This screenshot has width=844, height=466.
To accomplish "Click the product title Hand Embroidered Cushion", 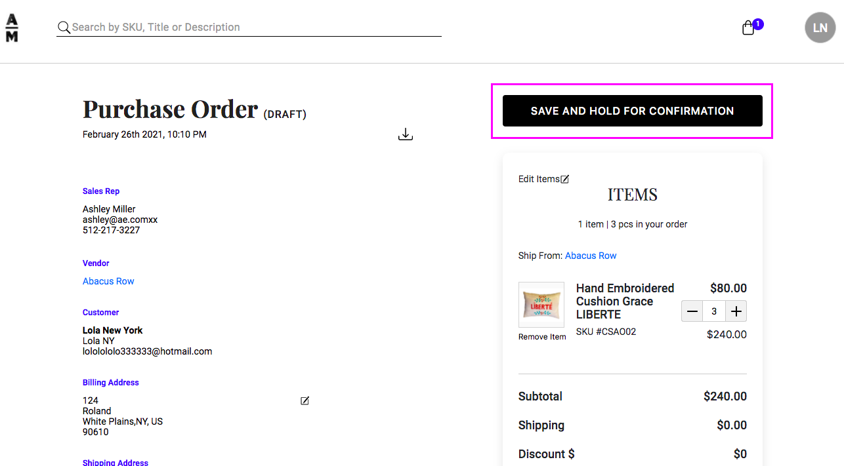I will [624, 301].
